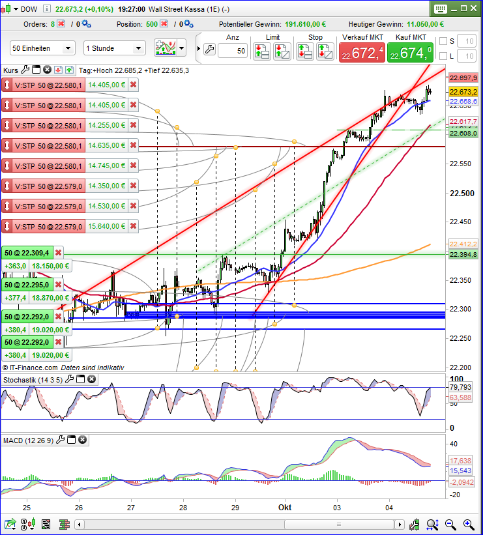Click the chart horizontal scrollbar thumb

point(339,524)
